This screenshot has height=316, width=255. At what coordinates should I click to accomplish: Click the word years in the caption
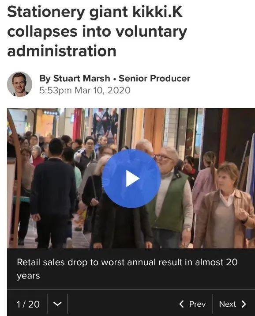click(x=28, y=276)
